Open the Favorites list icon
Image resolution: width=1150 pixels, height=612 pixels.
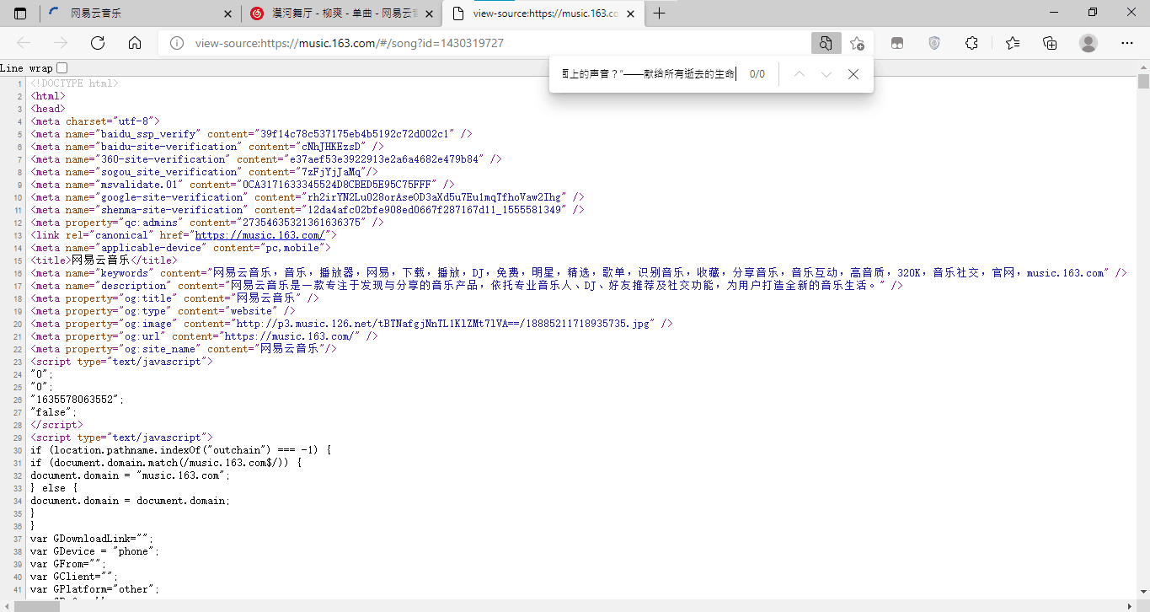coord(1013,43)
